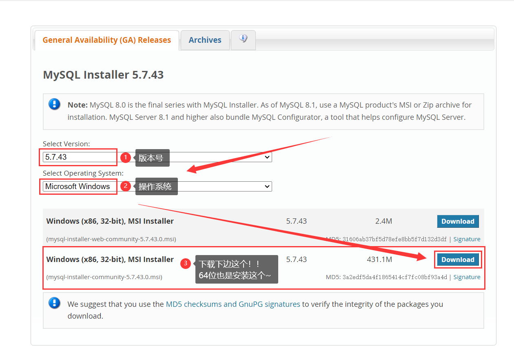Open Signature link for 431.1M installer

(x=467, y=277)
